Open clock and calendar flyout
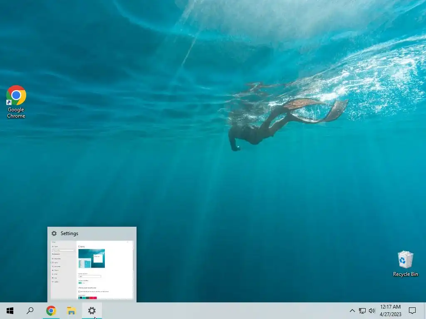 tap(390, 311)
